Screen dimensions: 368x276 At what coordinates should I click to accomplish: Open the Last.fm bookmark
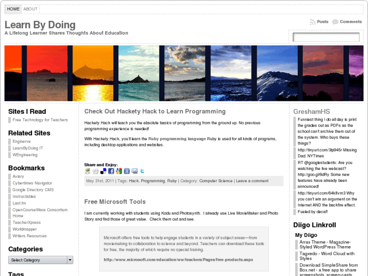pyautogui.click(x=19, y=203)
